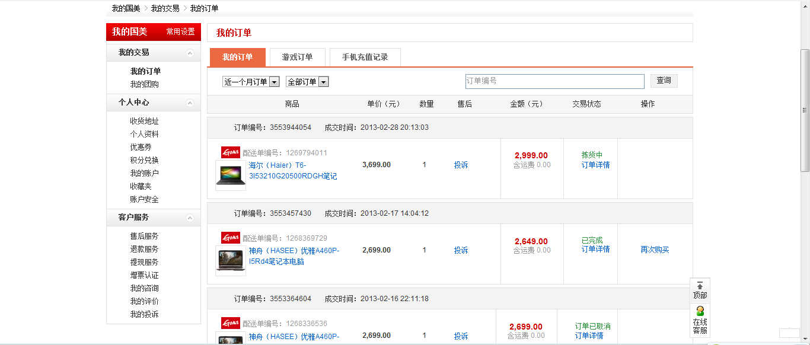This screenshot has height=345, width=810.
Task: Click 投诉 for the Haier laptop order
Action: (x=461, y=165)
